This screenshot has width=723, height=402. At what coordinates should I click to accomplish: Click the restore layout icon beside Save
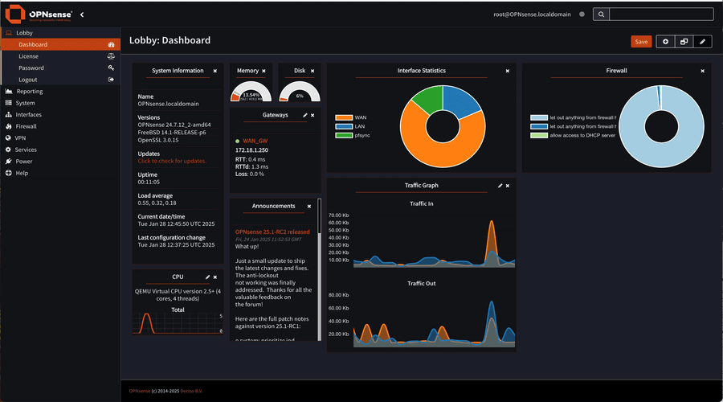coord(684,42)
